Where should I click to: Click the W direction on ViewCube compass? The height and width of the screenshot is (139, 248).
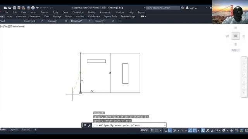(227, 36)
